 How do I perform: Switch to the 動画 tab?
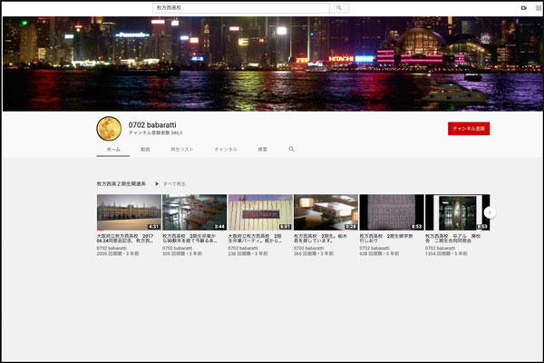coord(145,149)
